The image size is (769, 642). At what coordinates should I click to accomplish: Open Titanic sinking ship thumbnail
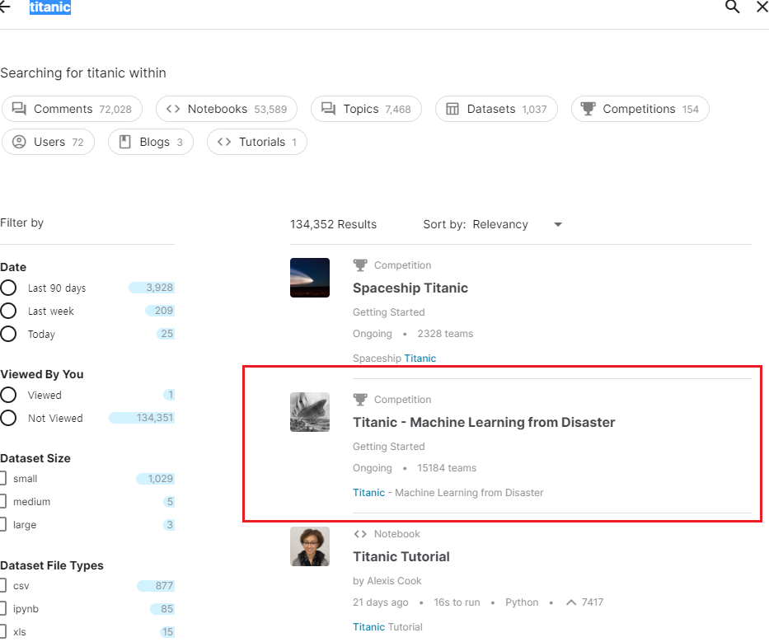[310, 412]
